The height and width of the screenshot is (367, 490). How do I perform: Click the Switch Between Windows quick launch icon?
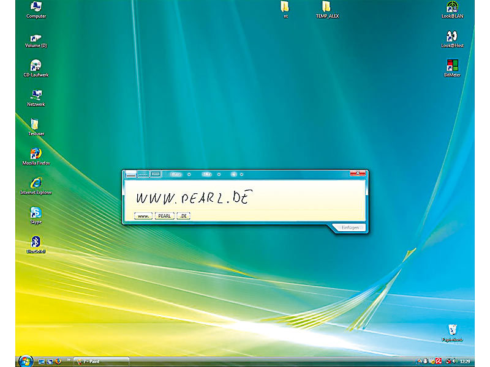point(50,361)
